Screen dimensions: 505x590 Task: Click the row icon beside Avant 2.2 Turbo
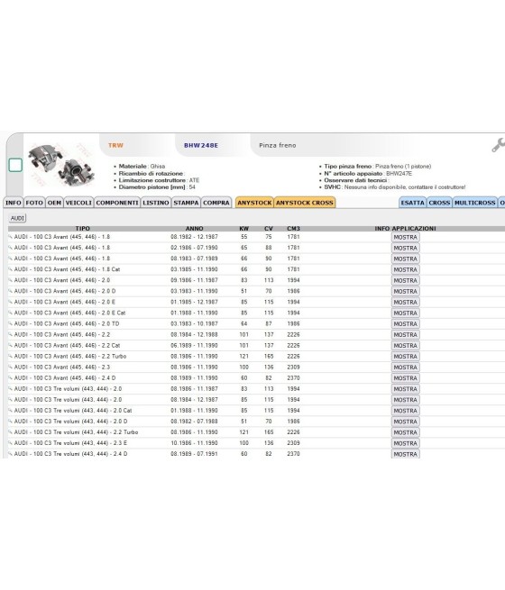click(11, 356)
